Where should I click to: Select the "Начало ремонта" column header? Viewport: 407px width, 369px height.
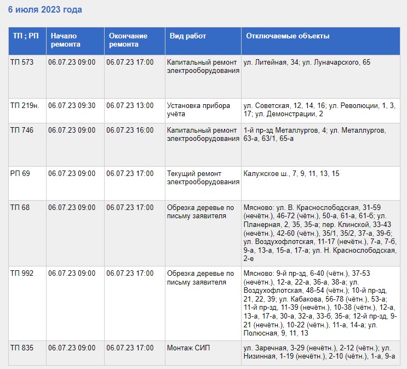click(x=66, y=40)
